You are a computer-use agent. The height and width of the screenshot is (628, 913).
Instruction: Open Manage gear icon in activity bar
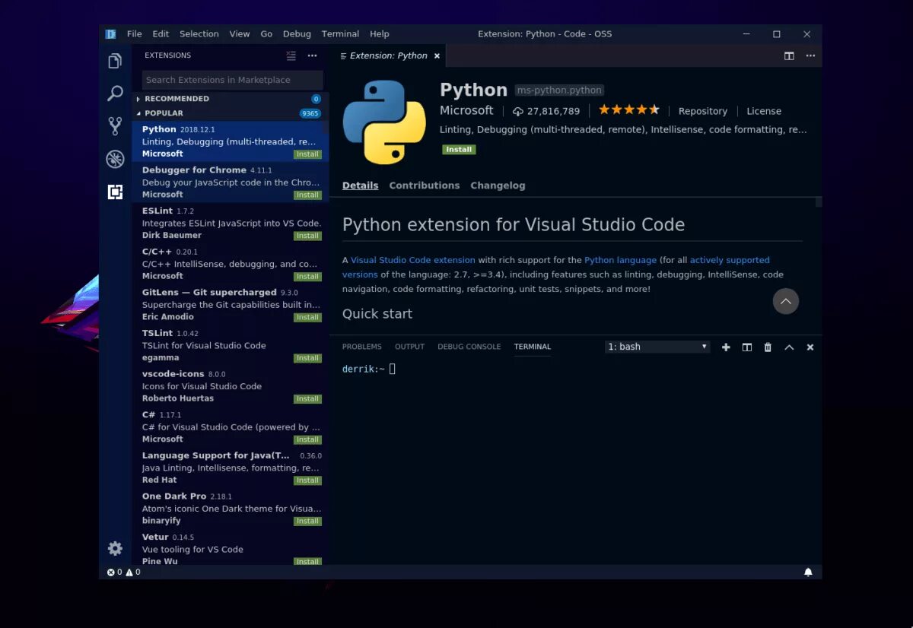click(115, 548)
